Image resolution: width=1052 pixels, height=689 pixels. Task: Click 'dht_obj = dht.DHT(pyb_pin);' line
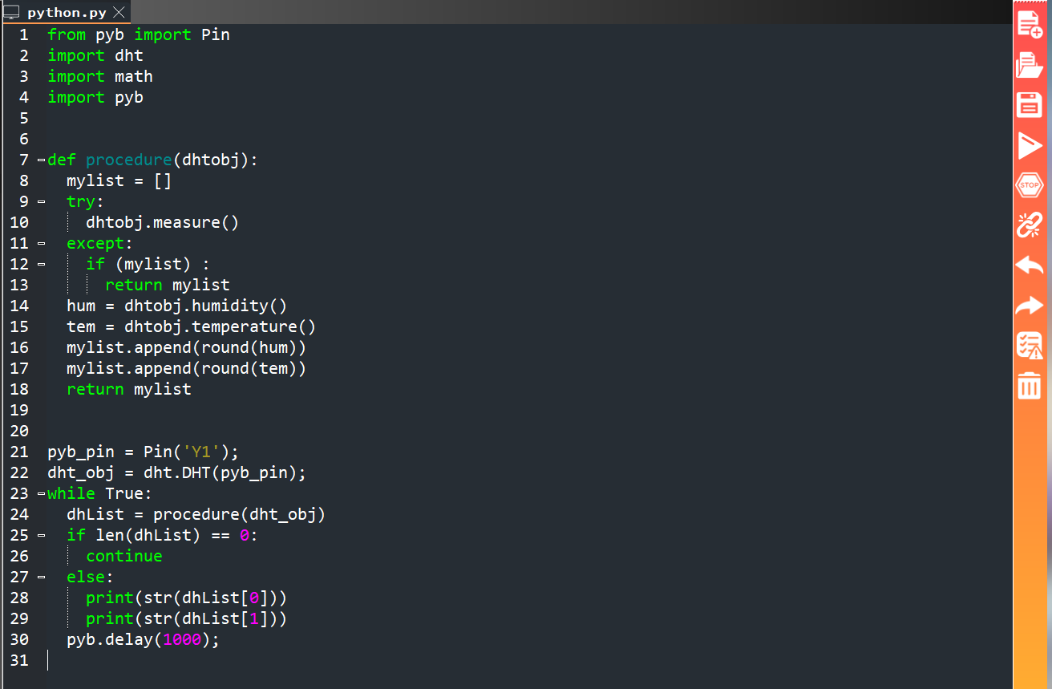click(x=177, y=472)
